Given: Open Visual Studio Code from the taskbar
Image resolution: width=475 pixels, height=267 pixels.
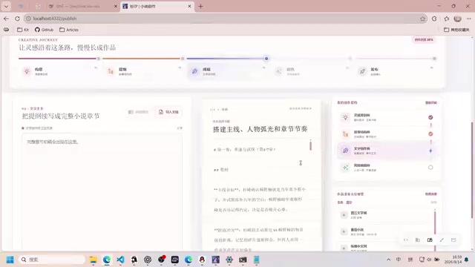Looking at the screenshot, I should [120, 260].
